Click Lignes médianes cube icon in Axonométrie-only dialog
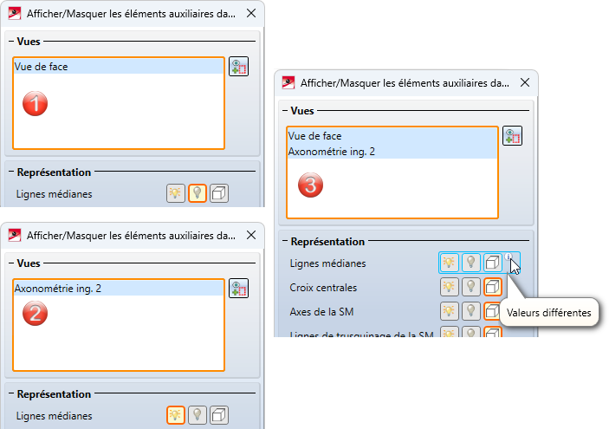The width and height of the screenshot is (609, 429). [x=219, y=415]
